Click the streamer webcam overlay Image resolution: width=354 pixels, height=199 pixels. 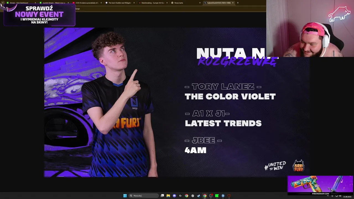click(x=310, y=28)
